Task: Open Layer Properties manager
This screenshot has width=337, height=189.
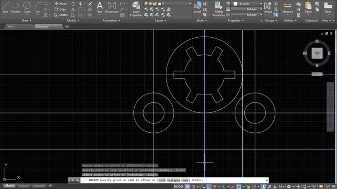Action: (136, 8)
